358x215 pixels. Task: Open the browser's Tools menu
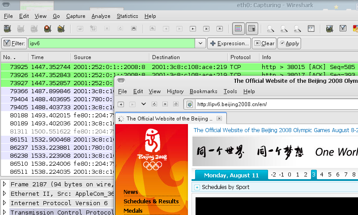230,91
